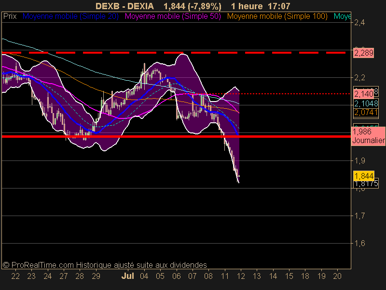
Task: Click the 2,2 price axis tick
Action: pos(359,78)
